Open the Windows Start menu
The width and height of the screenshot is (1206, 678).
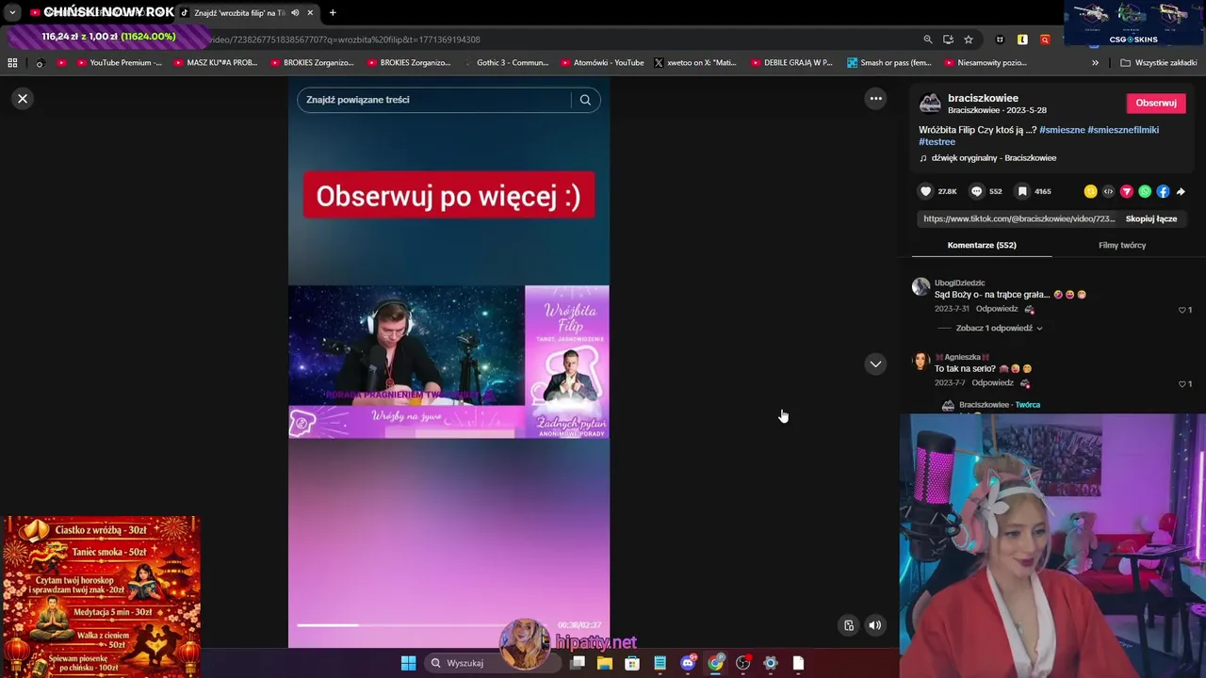[408, 663]
